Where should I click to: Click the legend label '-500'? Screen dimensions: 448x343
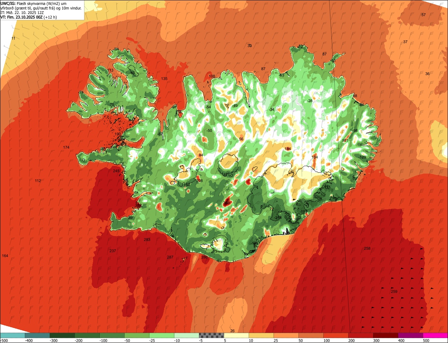coord(4,341)
